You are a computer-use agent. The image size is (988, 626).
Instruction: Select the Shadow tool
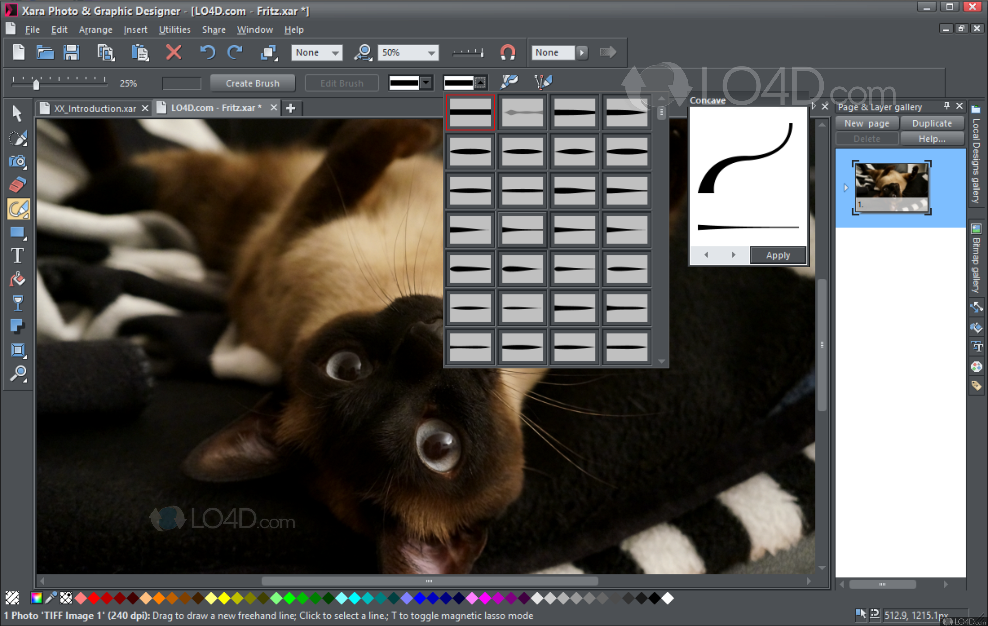pyautogui.click(x=18, y=327)
